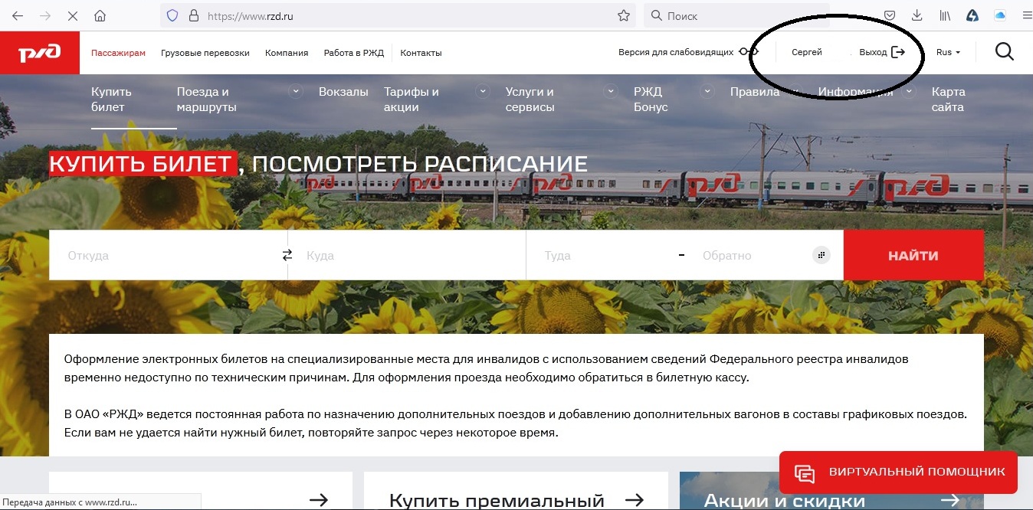Go to browser home page
The height and width of the screenshot is (510, 1033).
pyautogui.click(x=100, y=15)
